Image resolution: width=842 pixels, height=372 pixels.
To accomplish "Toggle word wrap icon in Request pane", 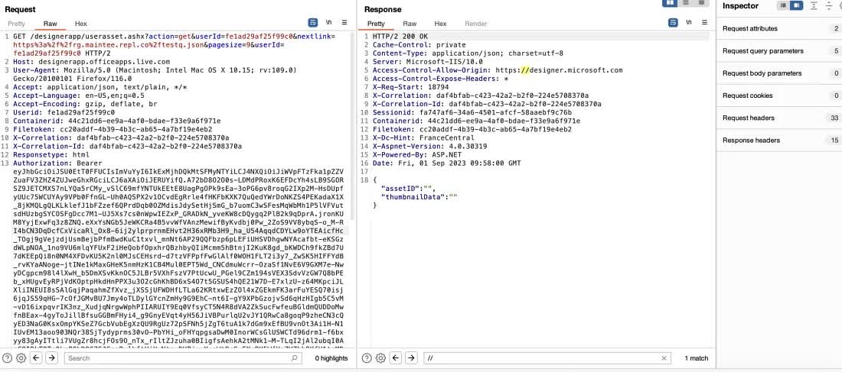I will 313,22.
